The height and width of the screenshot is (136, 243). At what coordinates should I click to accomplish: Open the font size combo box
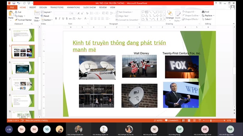74,14
